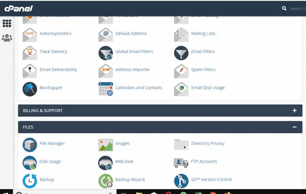
Task: Click the Email Deliverability key icon
Action: pos(30,71)
